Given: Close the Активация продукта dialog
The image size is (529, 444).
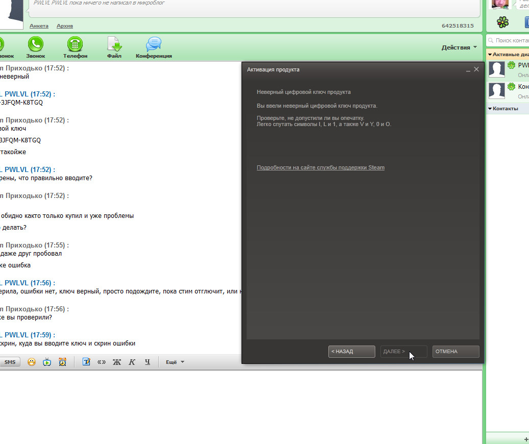Looking at the screenshot, I should point(476,69).
